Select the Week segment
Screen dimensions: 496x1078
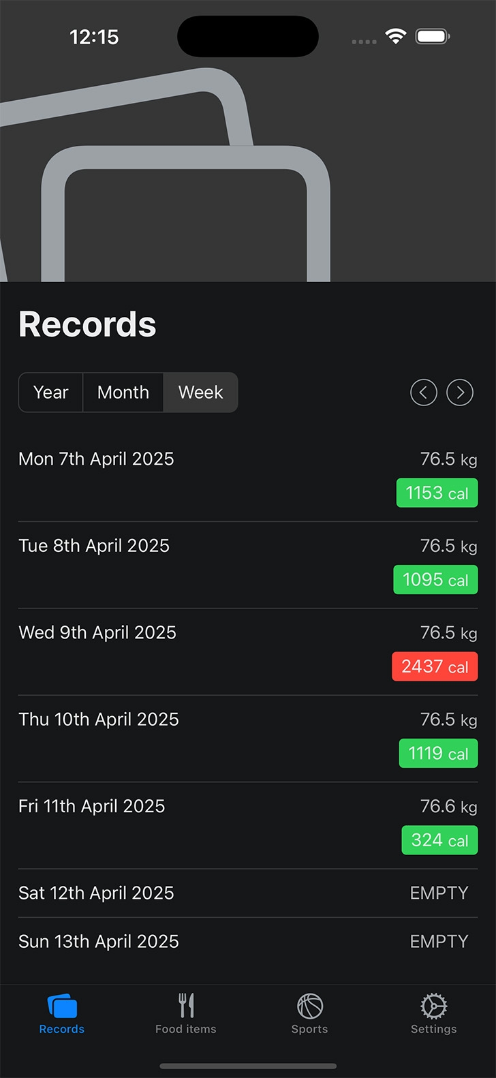(201, 392)
